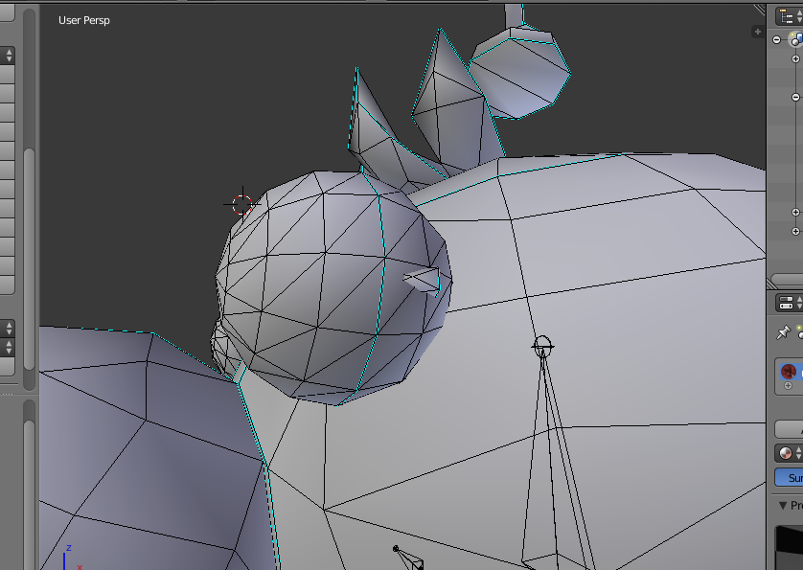Click the material browse sphere icon

pos(785,453)
